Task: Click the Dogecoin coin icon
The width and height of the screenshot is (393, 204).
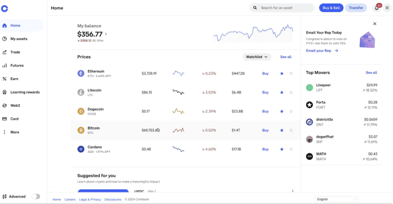Action: (x=81, y=111)
